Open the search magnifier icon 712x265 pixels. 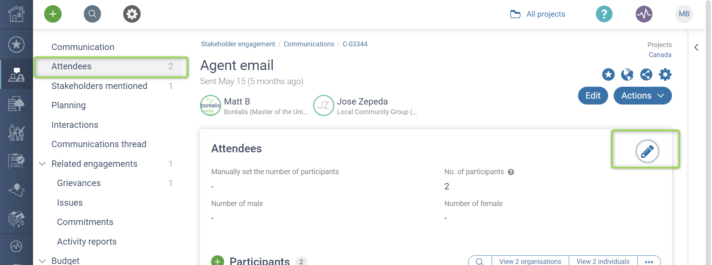pos(92,14)
